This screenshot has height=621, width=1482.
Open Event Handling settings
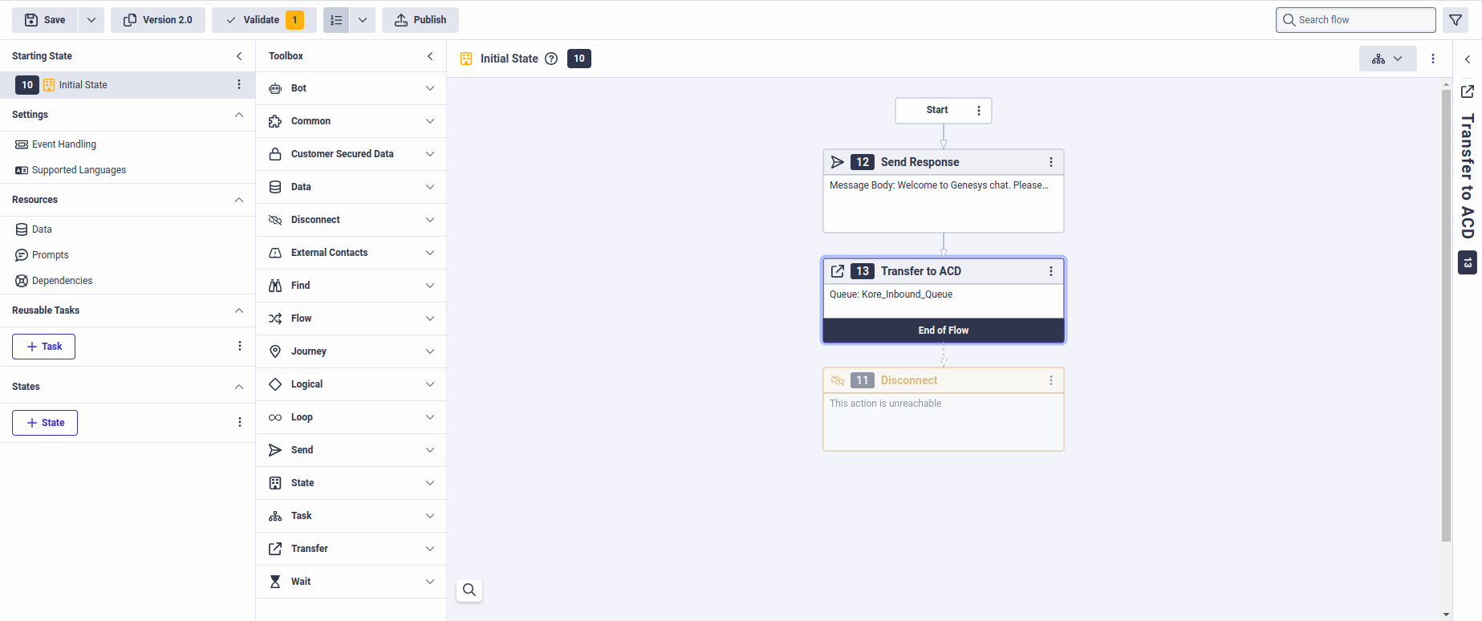[x=63, y=144]
